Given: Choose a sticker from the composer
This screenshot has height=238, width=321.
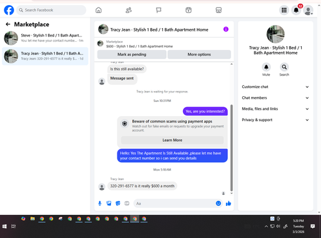Looking at the screenshot, I should 118,203.
